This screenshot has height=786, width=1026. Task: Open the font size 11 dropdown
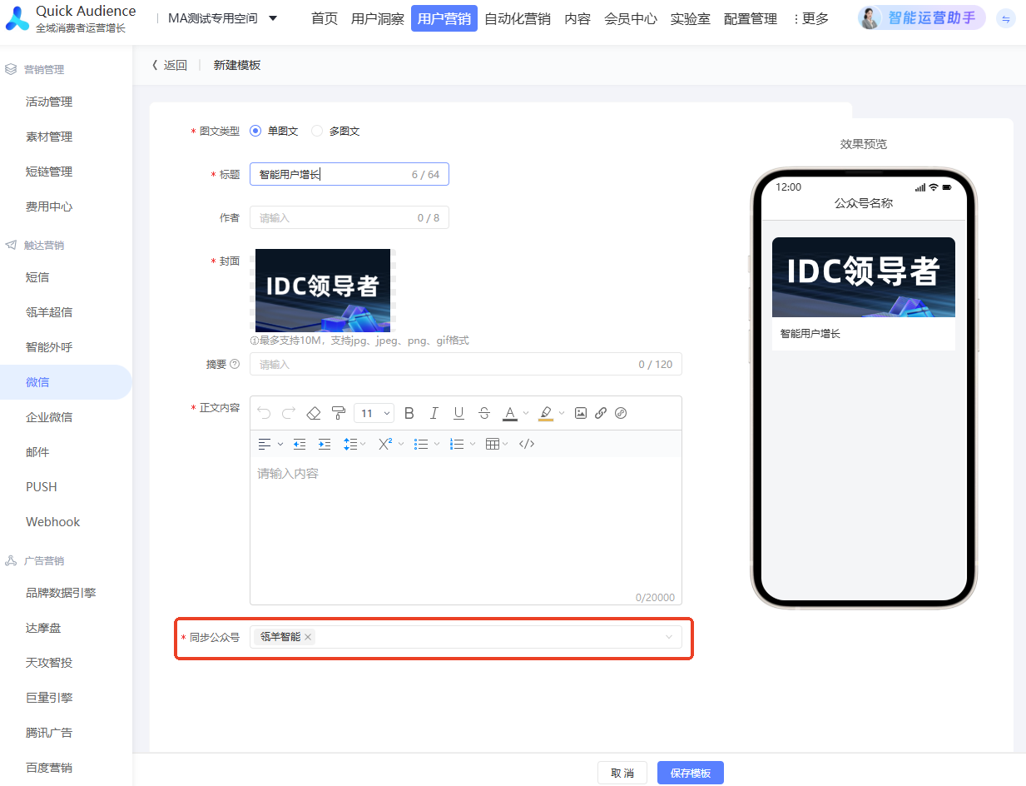pos(374,413)
